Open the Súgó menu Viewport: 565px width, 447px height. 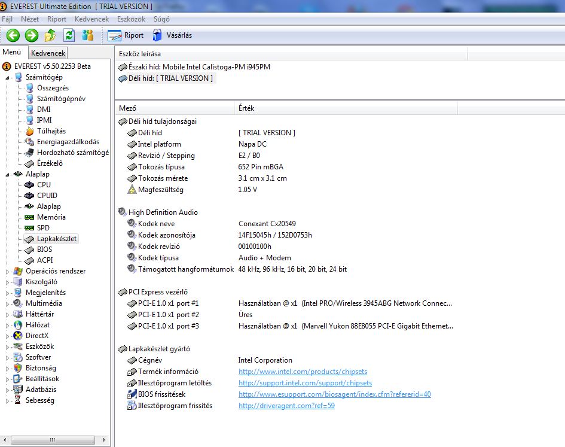pos(161,19)
